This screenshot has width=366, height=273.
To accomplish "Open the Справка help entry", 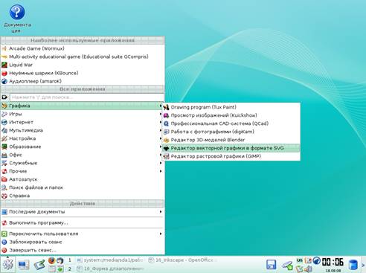I will [83, 196].
